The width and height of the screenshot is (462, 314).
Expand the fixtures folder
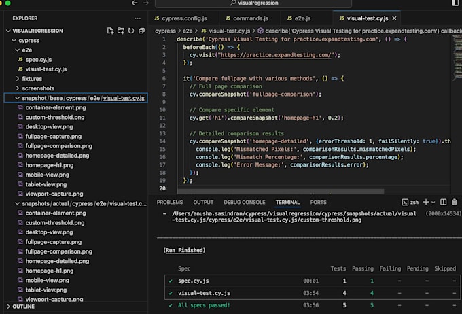[18, 79]
